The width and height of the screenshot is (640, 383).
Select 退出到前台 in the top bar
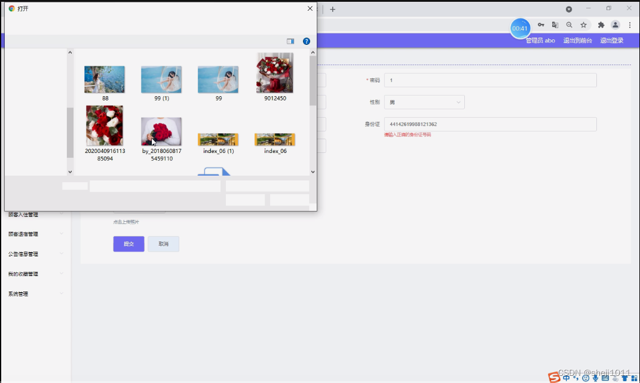pyautogui.click(x=577, y=41)
